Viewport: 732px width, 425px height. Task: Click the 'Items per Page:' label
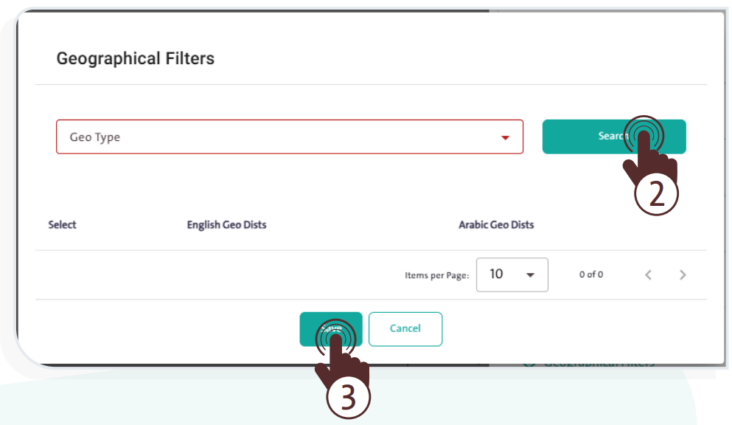(x=436, y=275)
